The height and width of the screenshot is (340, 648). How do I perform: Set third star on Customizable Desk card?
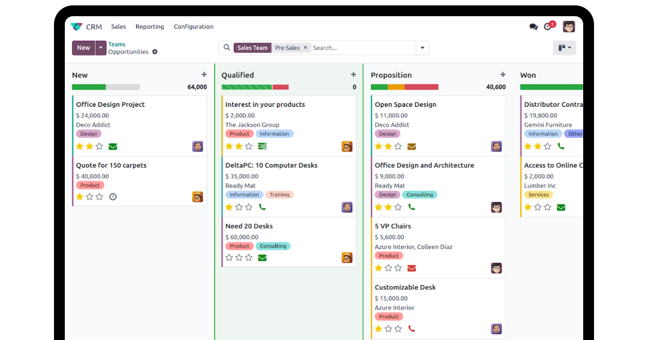[398, 328]
